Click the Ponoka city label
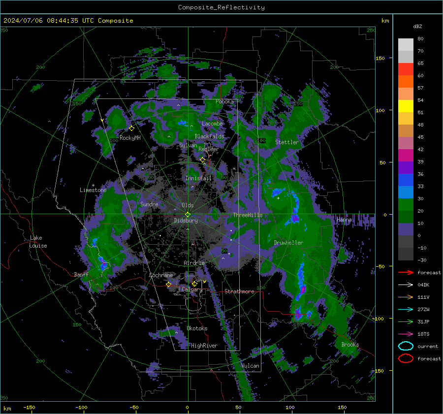The width and height of the screenshot is (443, 414). [224, 101]
